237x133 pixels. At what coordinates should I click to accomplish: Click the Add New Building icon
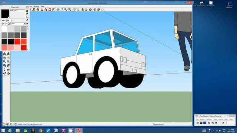tap(83, 10)
